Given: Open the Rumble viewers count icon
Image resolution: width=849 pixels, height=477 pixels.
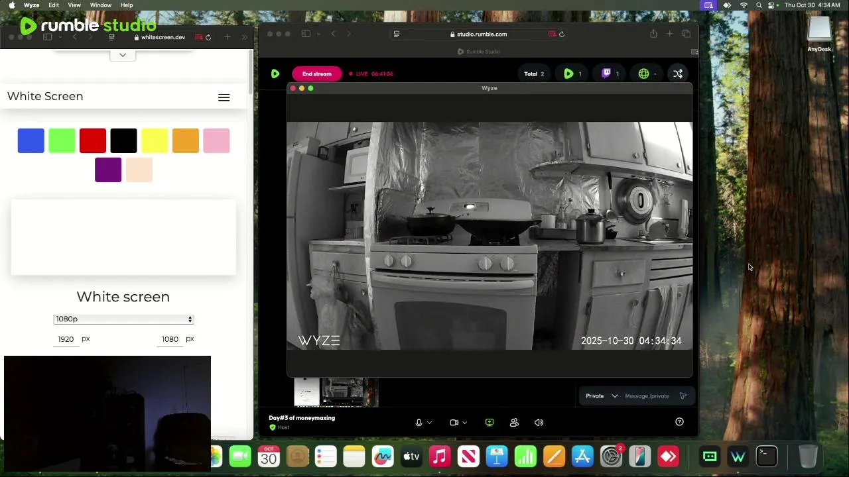Looking at the screenshot, I should (568, 74).
